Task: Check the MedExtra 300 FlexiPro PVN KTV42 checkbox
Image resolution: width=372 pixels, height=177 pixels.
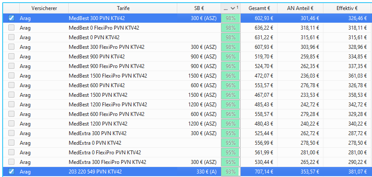Action: tap(11, 162)
